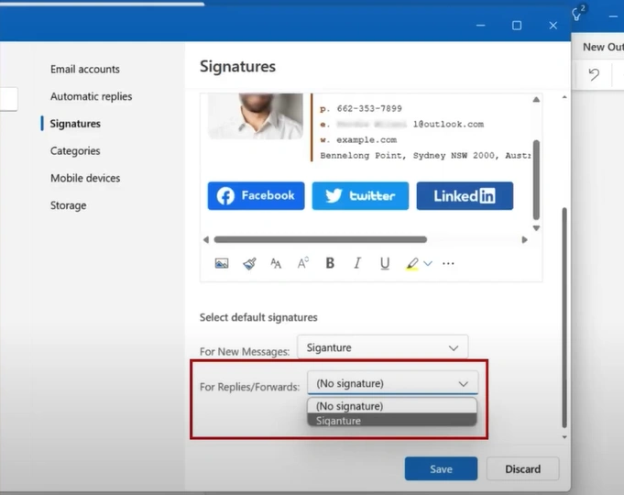Click down arrow of editor vertical scrollbar
The height and width of the screenshot is (495, 624).
click(x=536, y=228)
